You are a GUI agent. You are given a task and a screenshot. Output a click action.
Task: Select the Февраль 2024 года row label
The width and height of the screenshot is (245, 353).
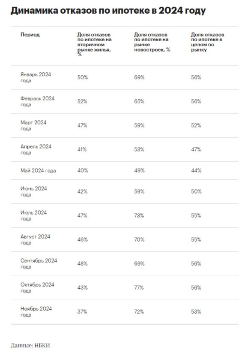tap(38, 102)
